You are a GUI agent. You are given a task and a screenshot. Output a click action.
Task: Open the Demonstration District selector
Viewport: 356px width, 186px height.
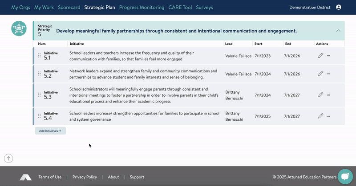pos(310,8)
